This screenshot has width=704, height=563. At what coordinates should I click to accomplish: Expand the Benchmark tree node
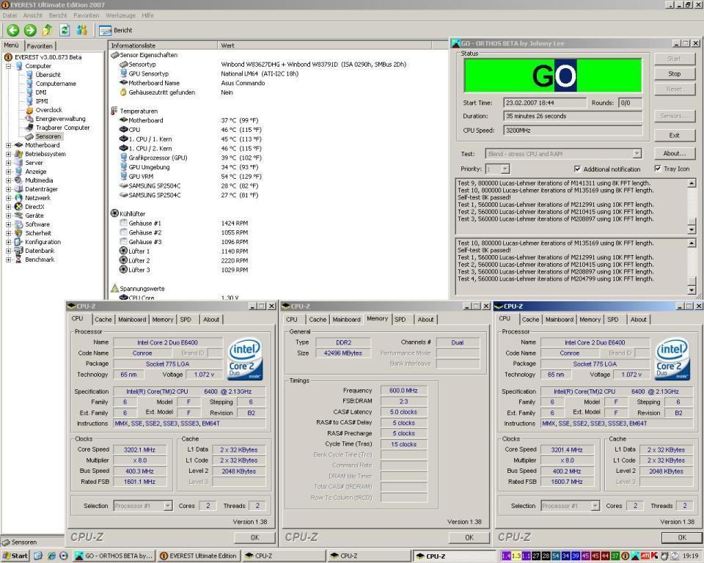[x=9, y=260]
